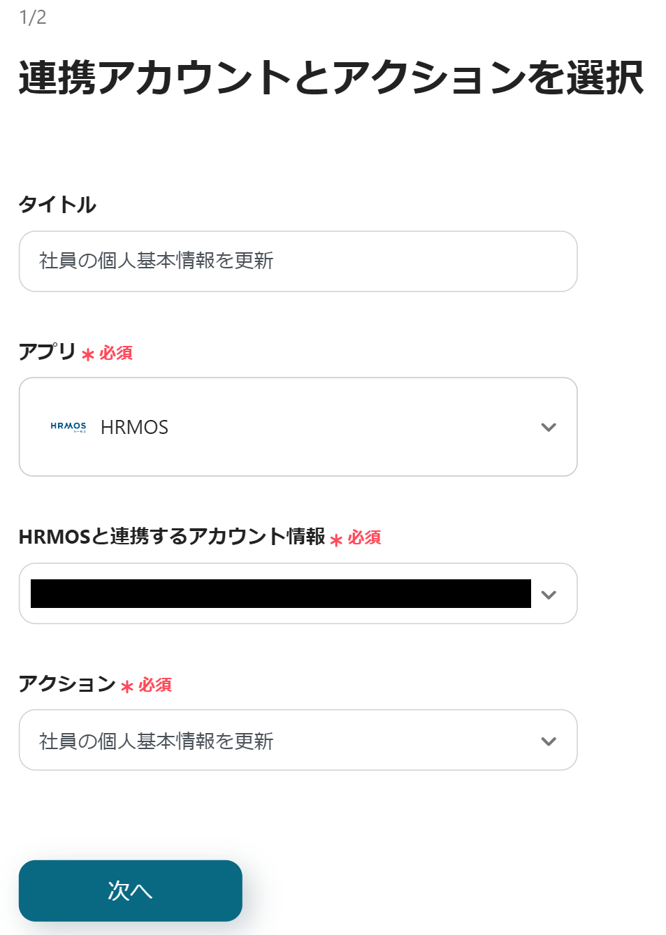The image size is (666, 935).
Task: Click the 必須 tag next to アクション
Action: point(155,685)
